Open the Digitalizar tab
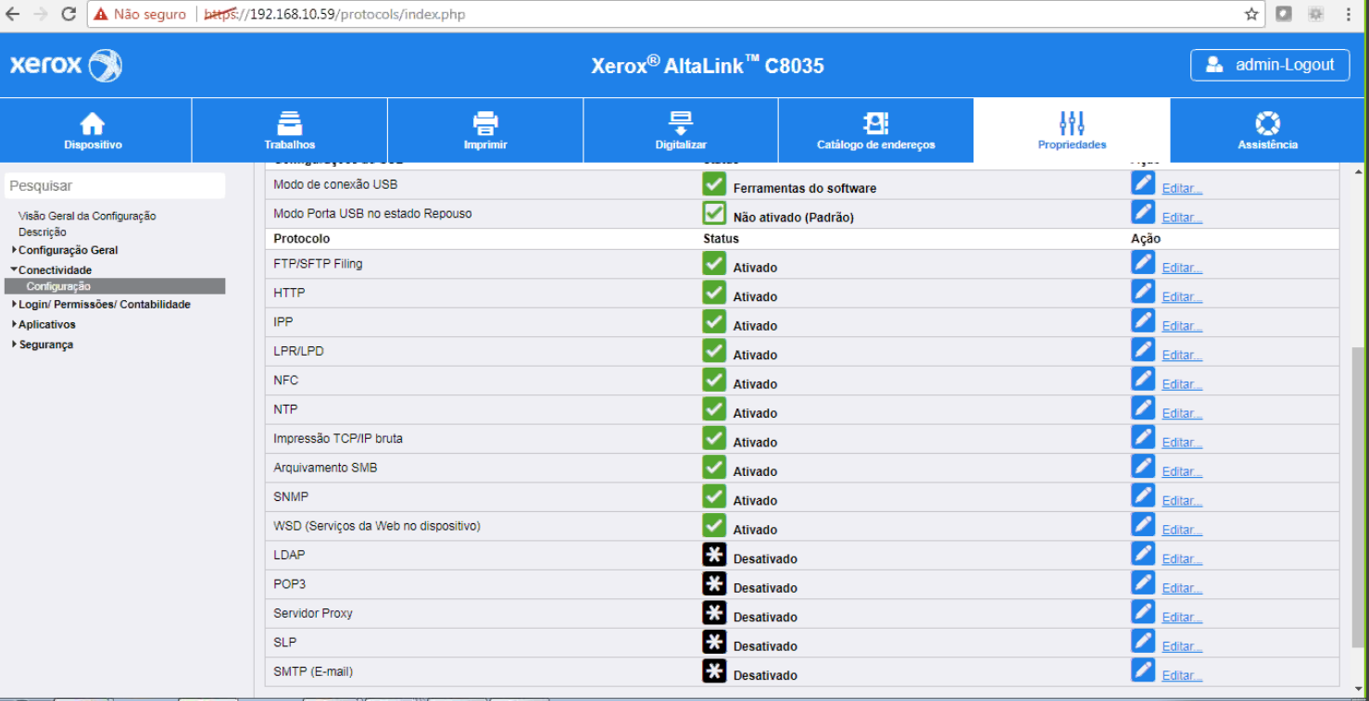Viewport: 1369px width, 701px height. [681, 131]
